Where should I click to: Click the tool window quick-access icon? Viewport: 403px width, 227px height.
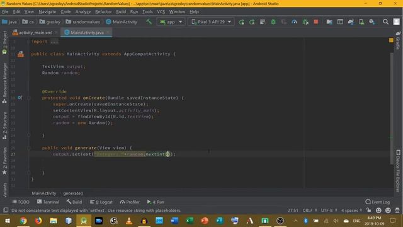tap(6, 210)
